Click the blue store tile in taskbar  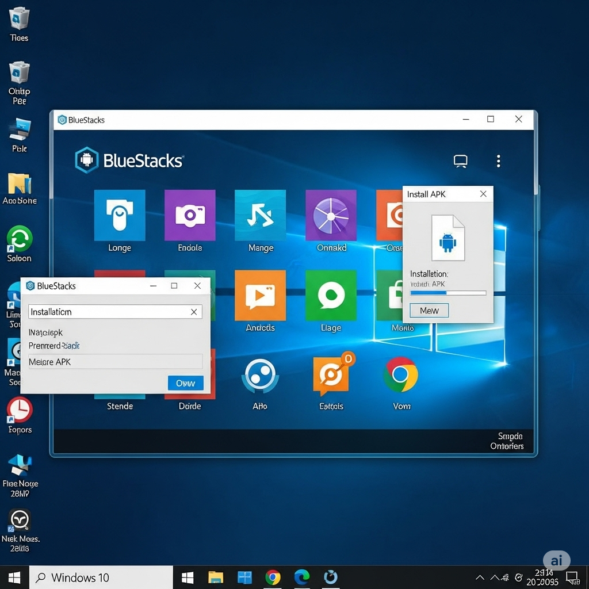point(244,577)
